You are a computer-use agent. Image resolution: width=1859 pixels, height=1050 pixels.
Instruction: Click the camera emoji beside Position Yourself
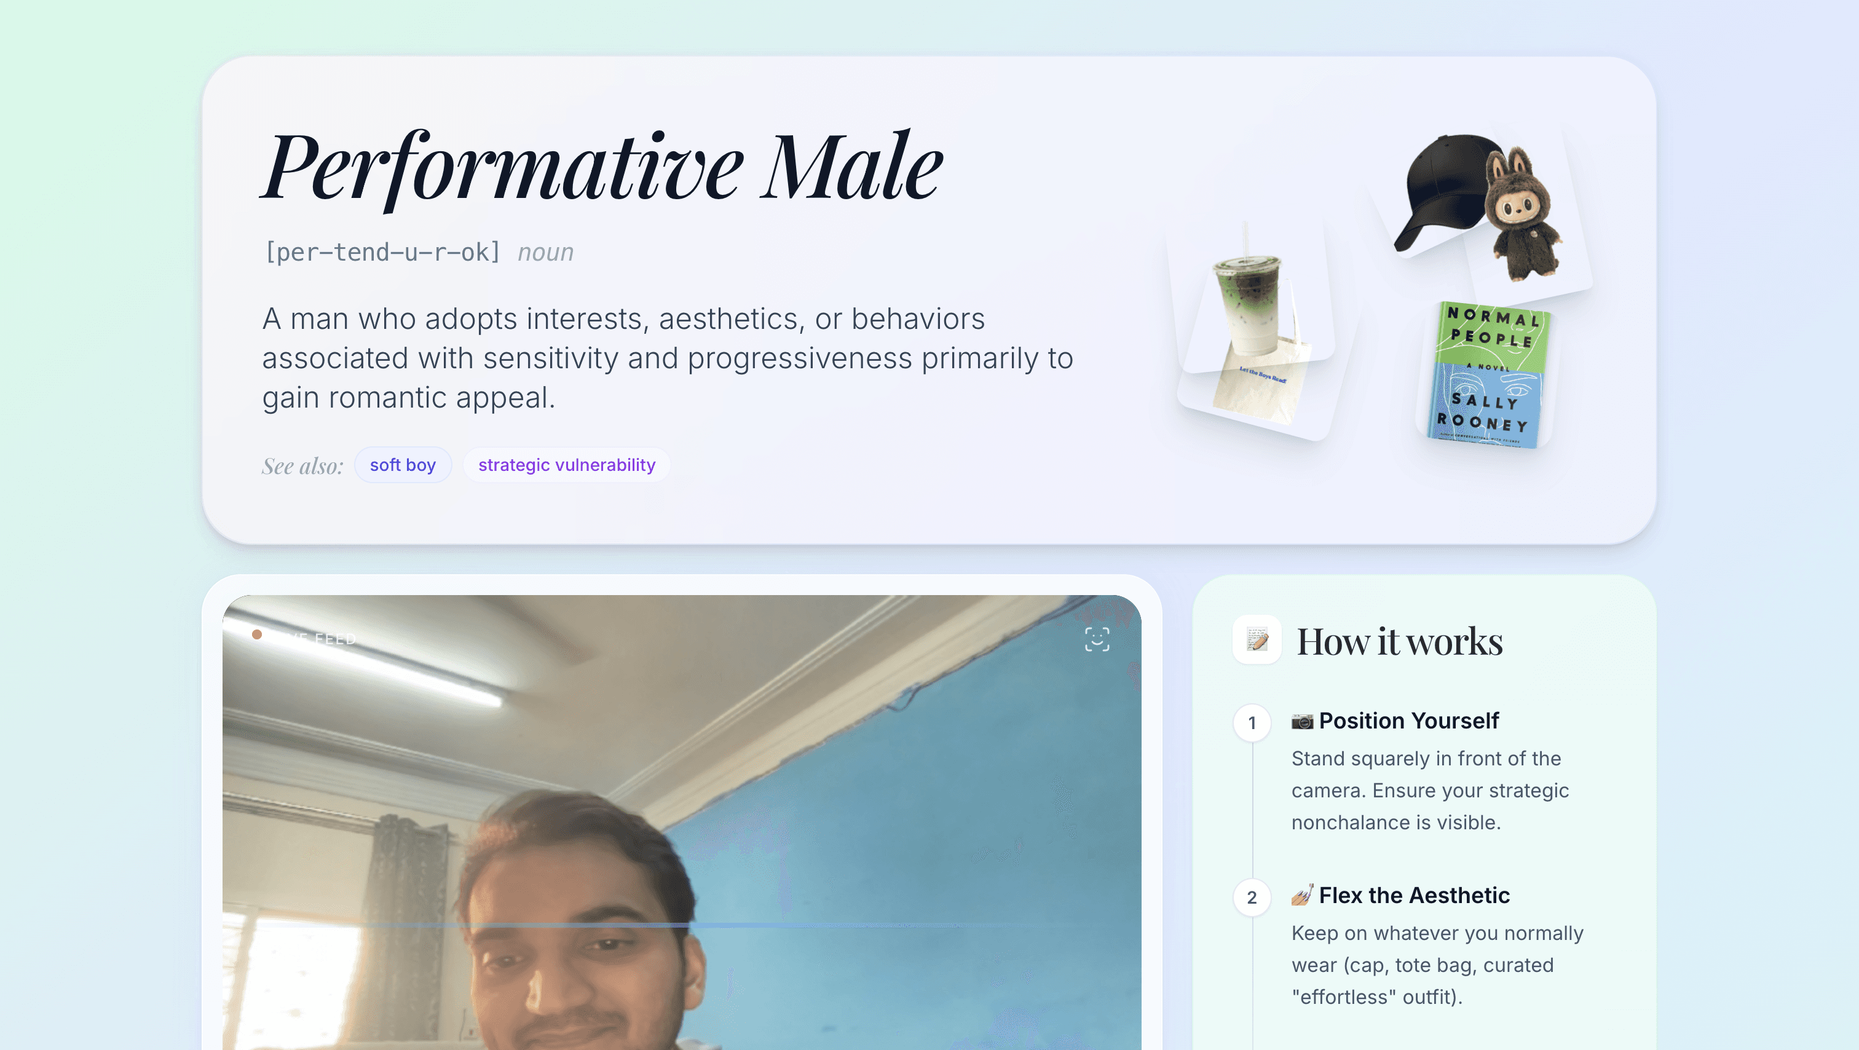(1302, 721)
